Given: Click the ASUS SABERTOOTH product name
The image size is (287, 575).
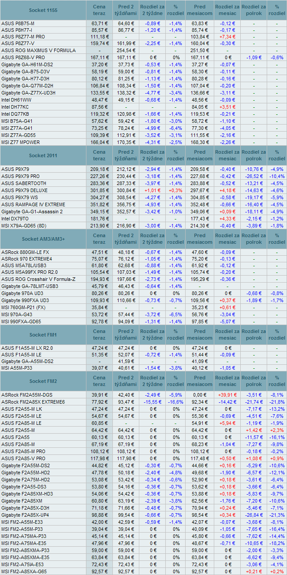Looking at the screenshot, I should point(23,183).
